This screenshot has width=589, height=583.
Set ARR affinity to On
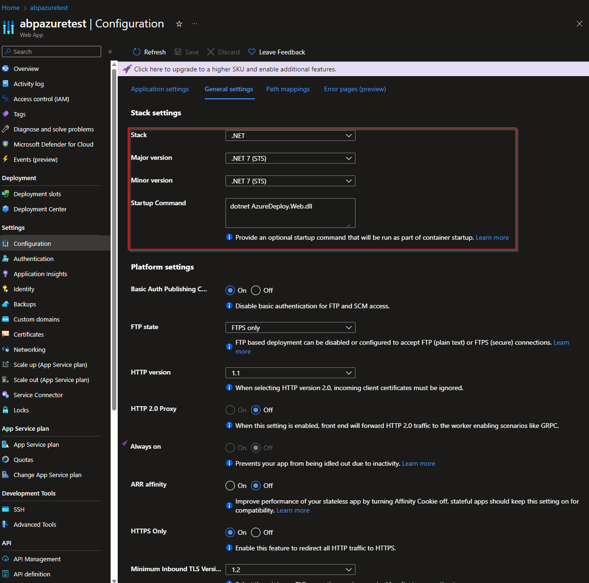coord(230,486)
